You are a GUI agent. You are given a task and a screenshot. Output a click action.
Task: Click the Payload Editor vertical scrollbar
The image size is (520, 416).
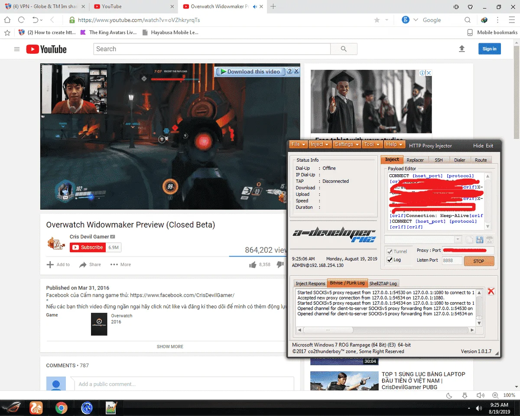click(487, 201)
